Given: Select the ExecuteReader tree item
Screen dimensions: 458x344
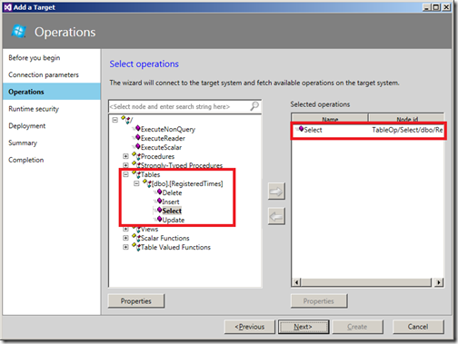Looking at the screenshot, I should pyautogui.click(x=163, y=138).
